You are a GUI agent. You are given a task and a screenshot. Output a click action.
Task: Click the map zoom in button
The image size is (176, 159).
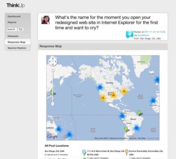pyautogui.click(x=53, y=70)
